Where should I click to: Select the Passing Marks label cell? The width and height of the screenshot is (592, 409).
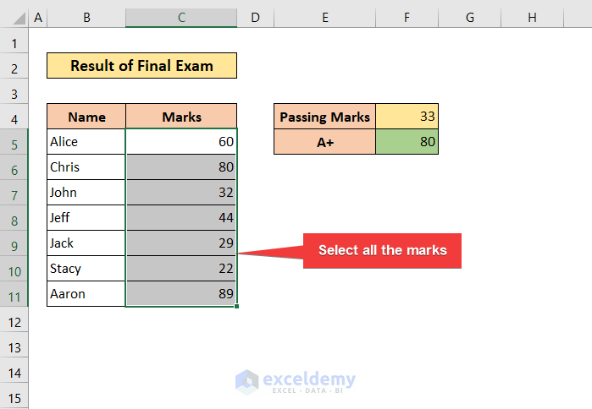[325, 117]
